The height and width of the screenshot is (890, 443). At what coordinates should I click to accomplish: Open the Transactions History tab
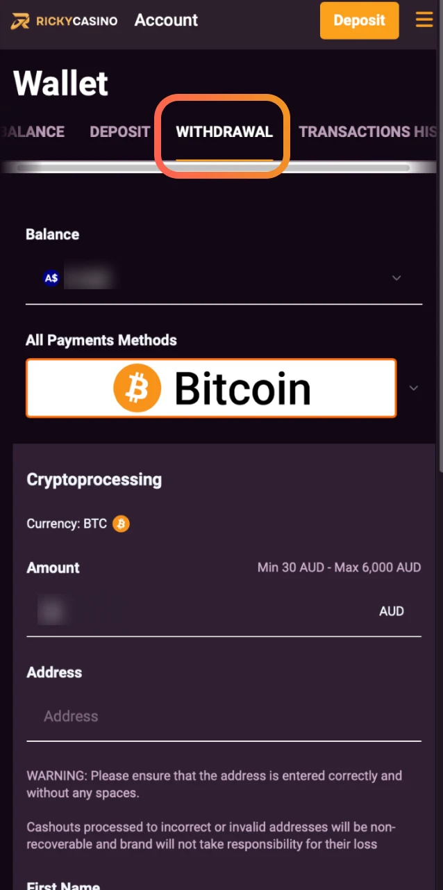[368, 131]
